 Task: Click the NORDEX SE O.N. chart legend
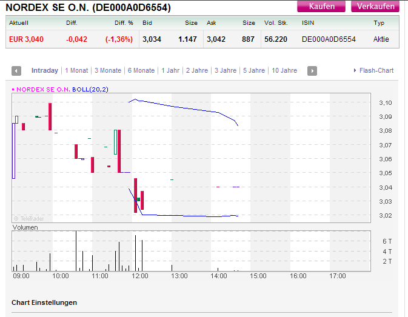[x=43, y=90]
